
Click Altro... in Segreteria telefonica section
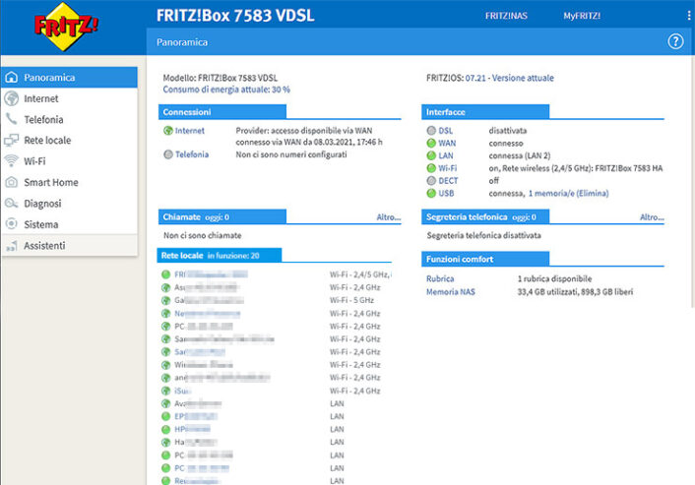[x=652, y=216]
